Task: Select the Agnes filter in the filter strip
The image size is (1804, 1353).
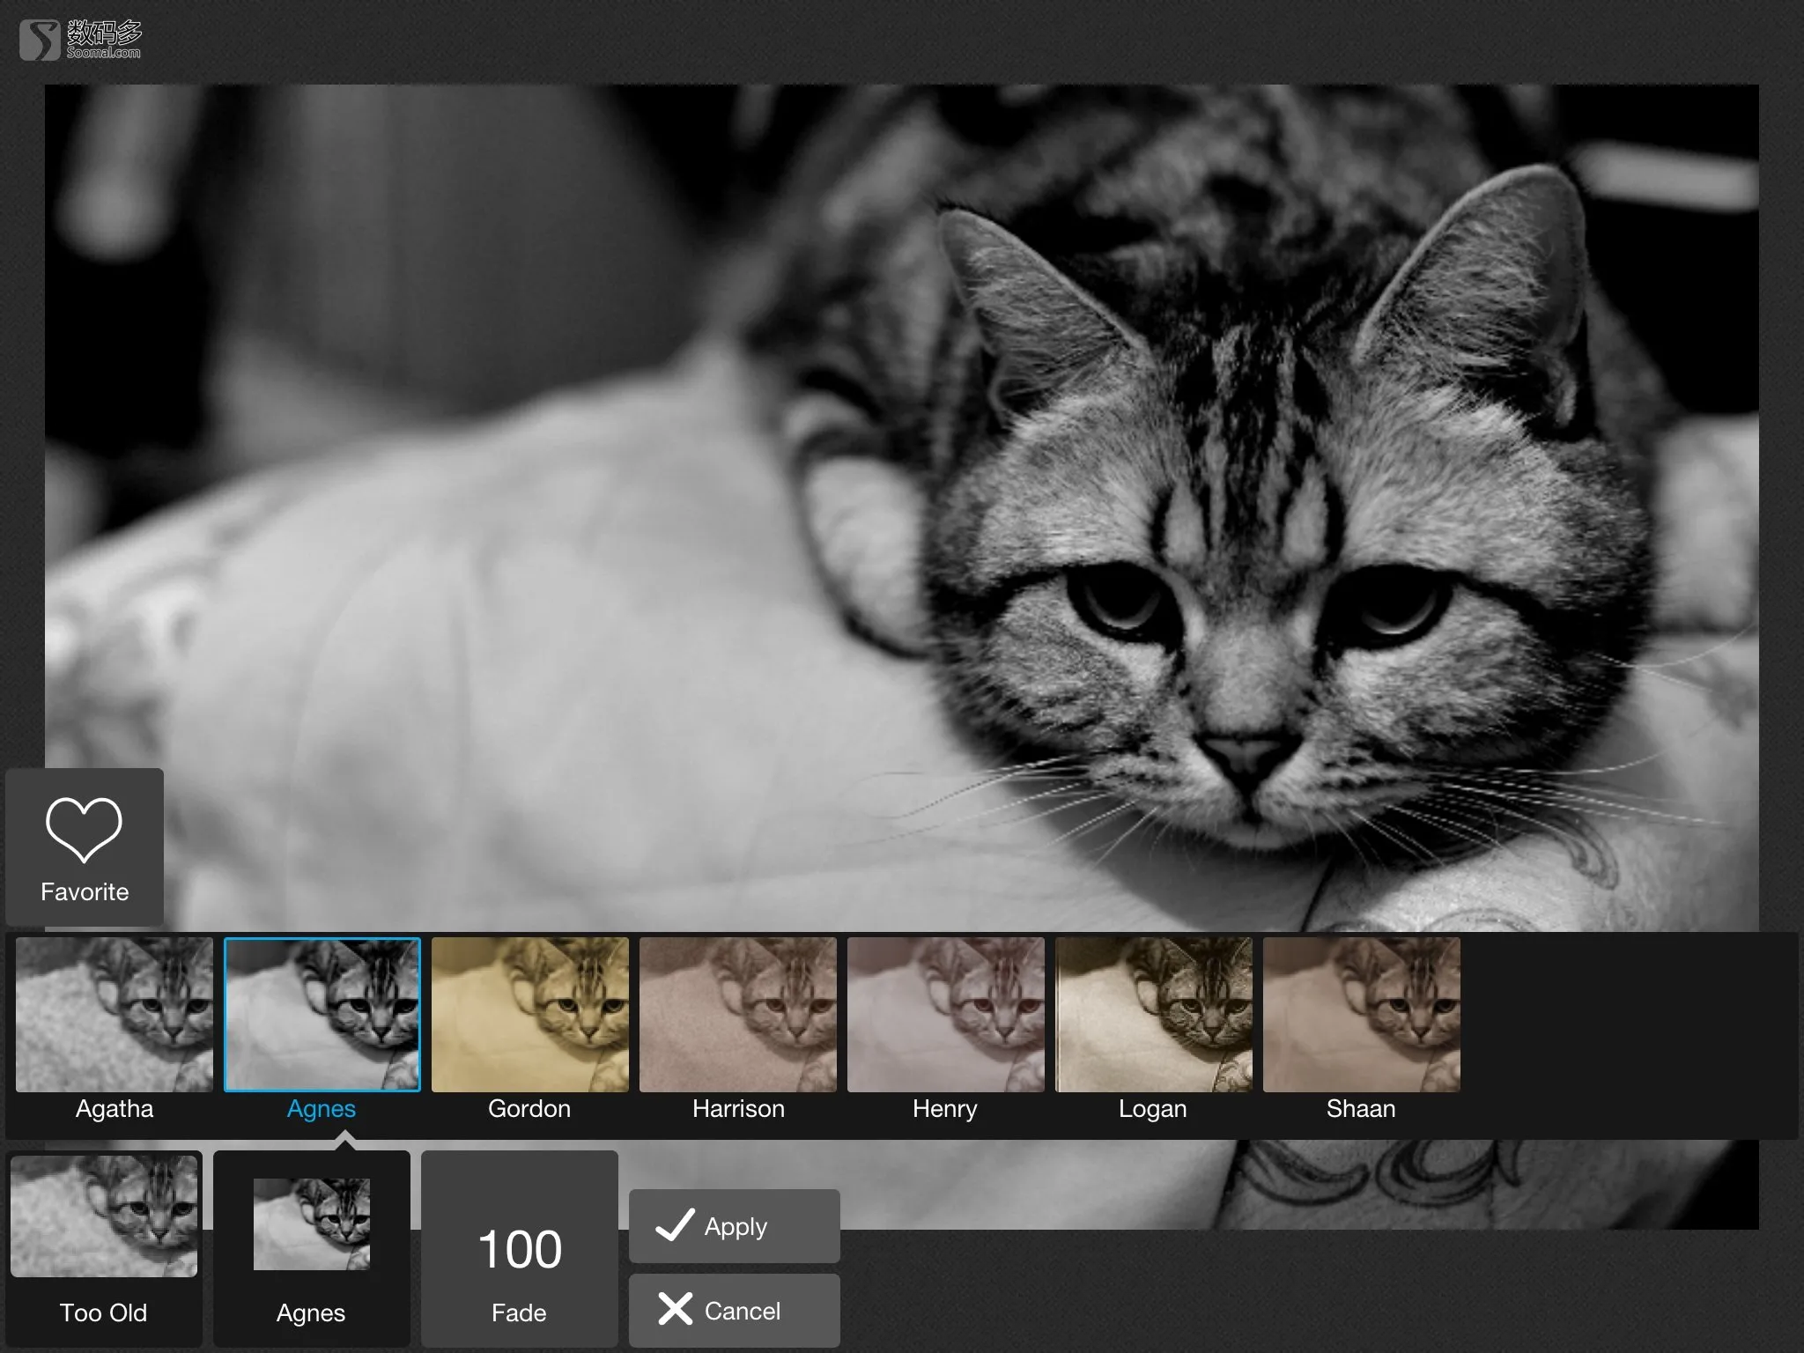Action: pyautogui.click(x=322, y=1014)
